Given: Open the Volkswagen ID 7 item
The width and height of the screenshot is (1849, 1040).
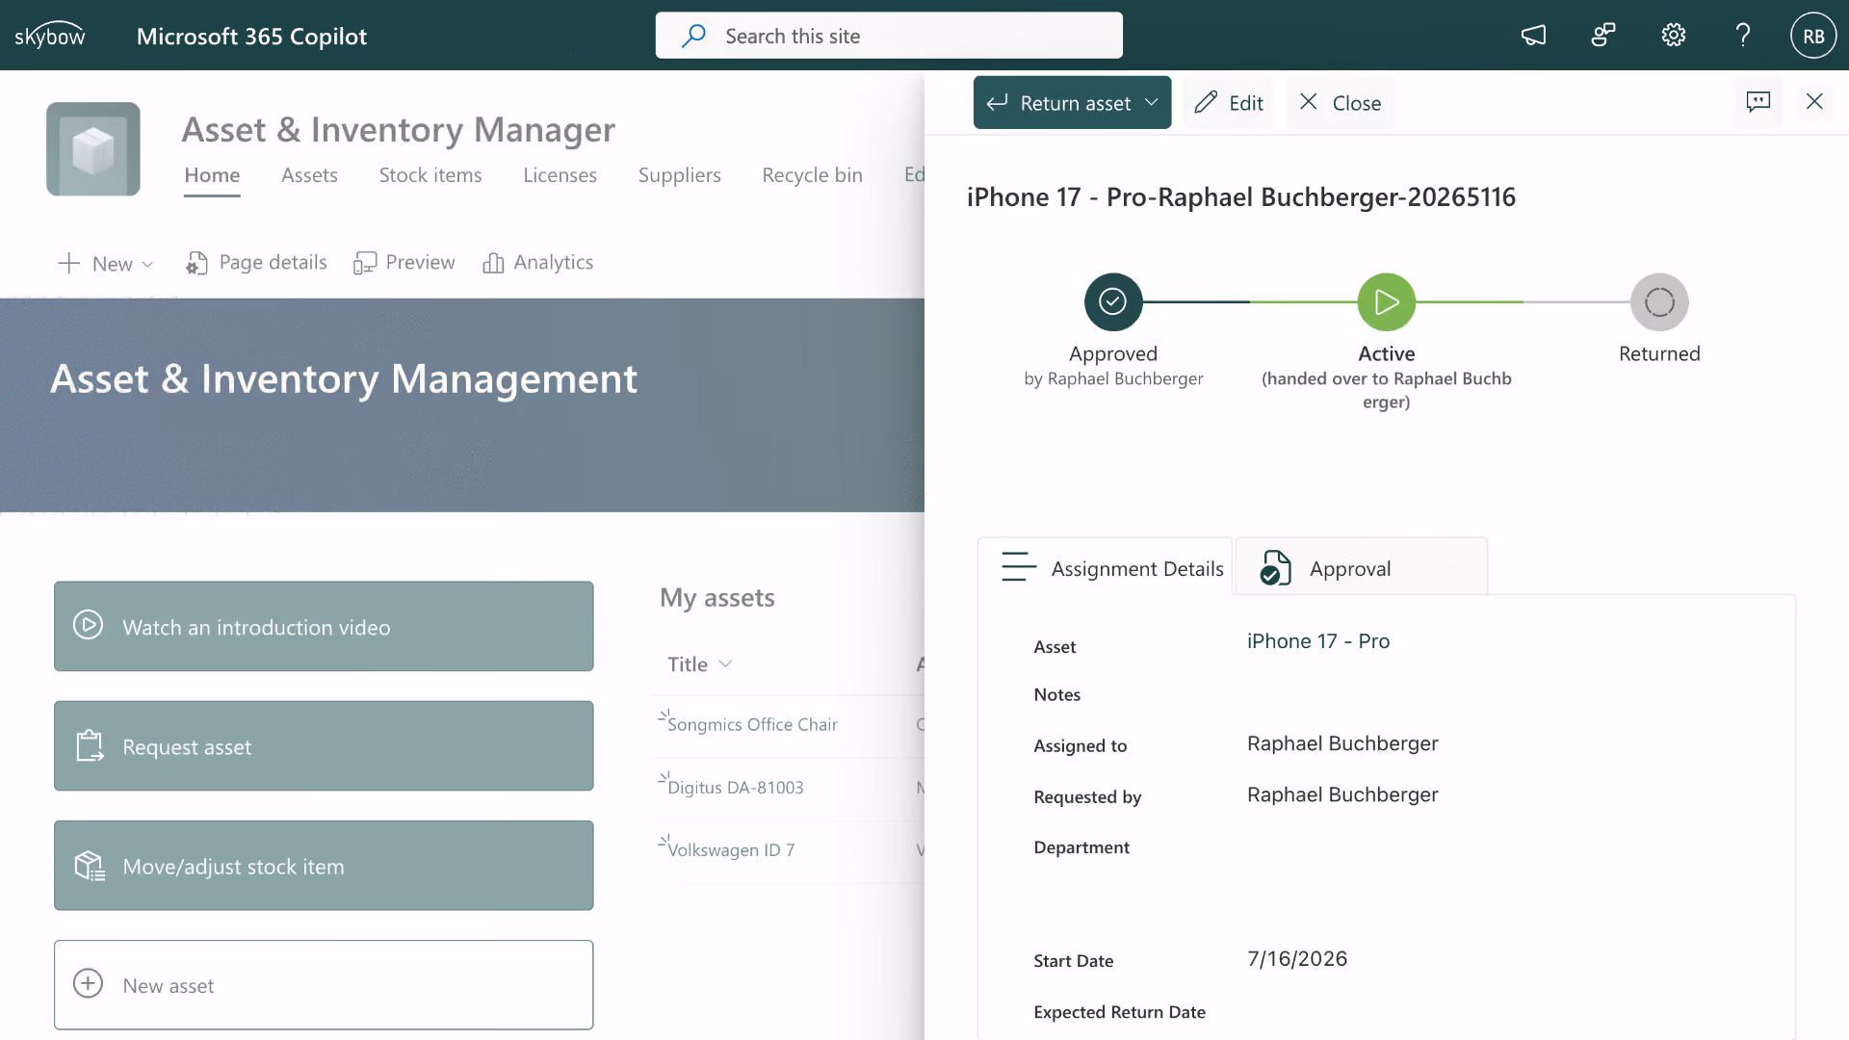Looking at the screenshot, I should (x=731, y=850).
